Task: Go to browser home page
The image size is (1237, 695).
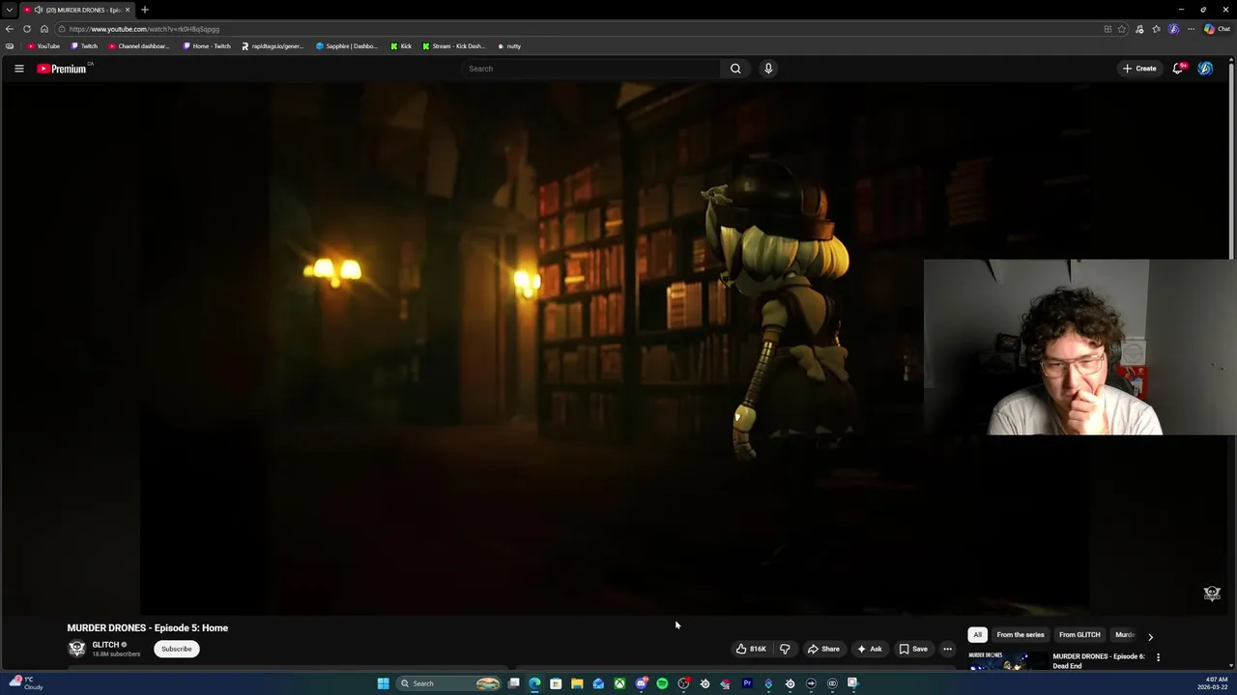Action: (43, 29)
